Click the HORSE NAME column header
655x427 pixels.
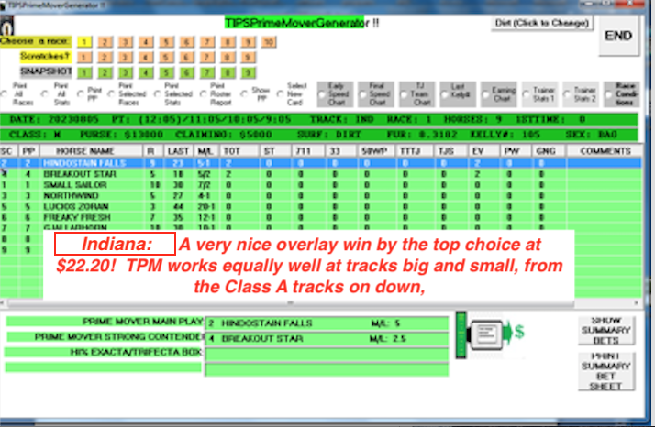point(91,151)
